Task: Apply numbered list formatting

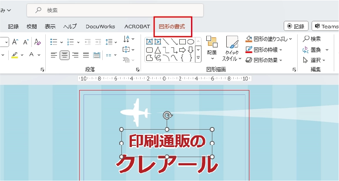Action: 70,42
